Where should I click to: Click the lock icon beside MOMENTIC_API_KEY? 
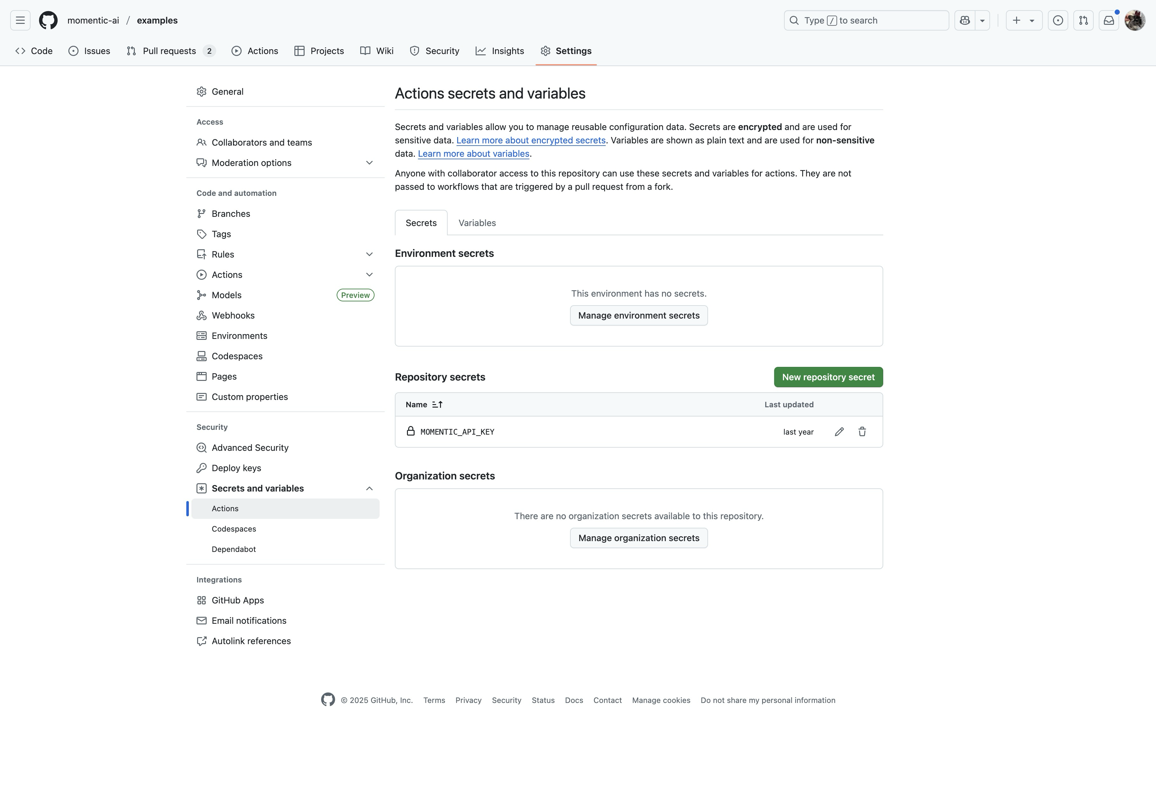[x=411, y=431]
